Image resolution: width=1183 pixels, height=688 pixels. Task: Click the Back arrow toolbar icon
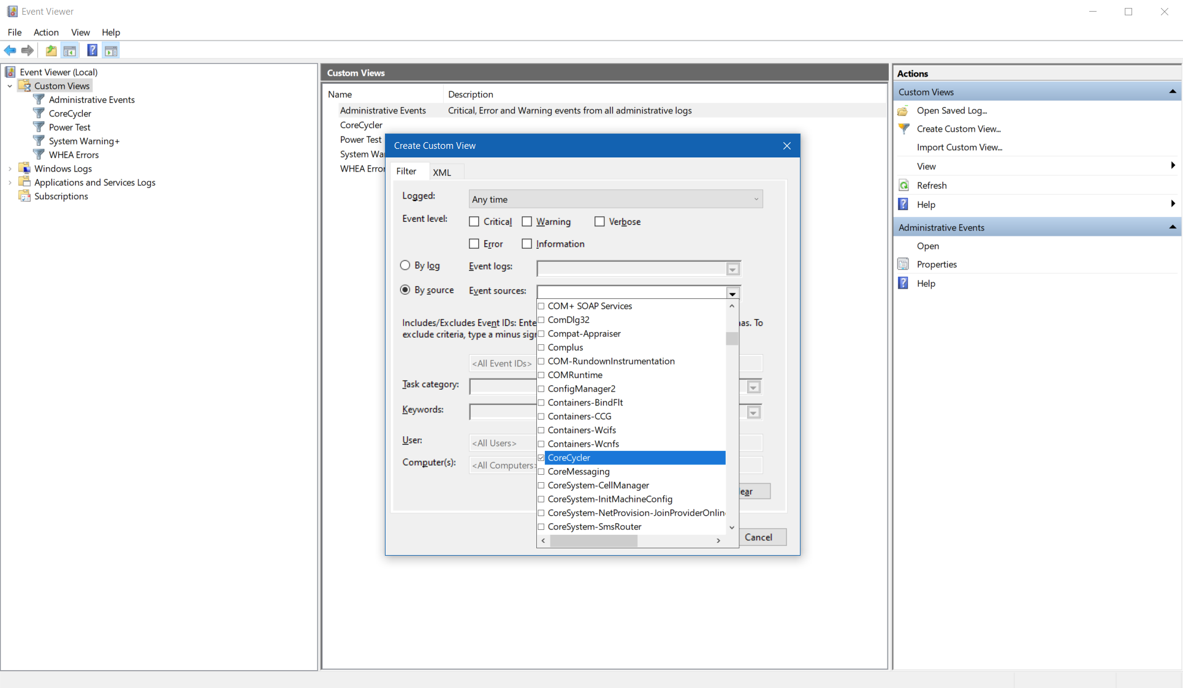coord(10,51)
